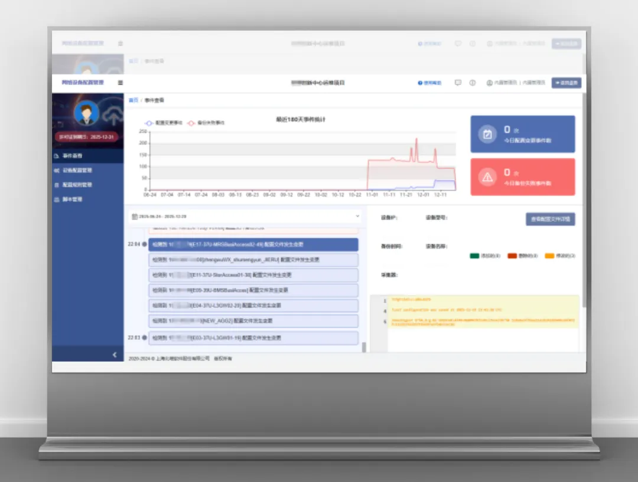Toggle the hamburger menu icon in header
This screenshot has height=482, width=638.
tap(120, 83)
